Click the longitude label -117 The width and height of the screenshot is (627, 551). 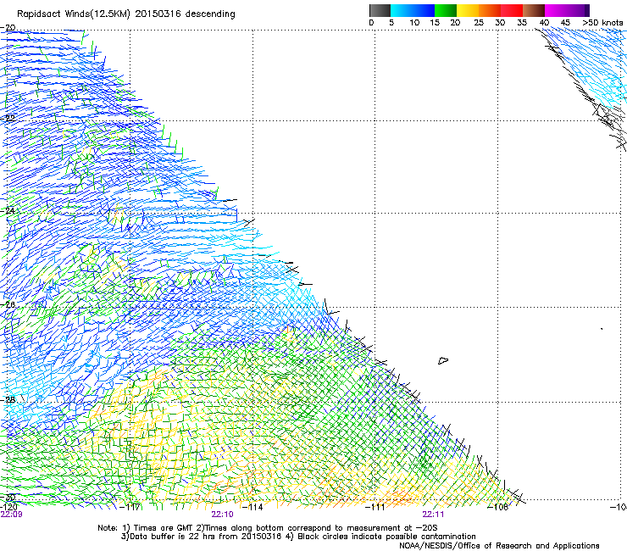tap(130, 507)
